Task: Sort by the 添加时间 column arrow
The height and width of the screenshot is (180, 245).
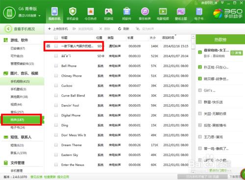Action: (x=175, y=35)
